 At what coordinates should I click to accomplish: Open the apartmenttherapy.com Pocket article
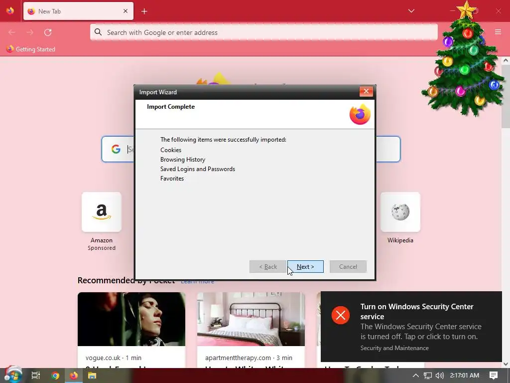[x=251, y=330]
